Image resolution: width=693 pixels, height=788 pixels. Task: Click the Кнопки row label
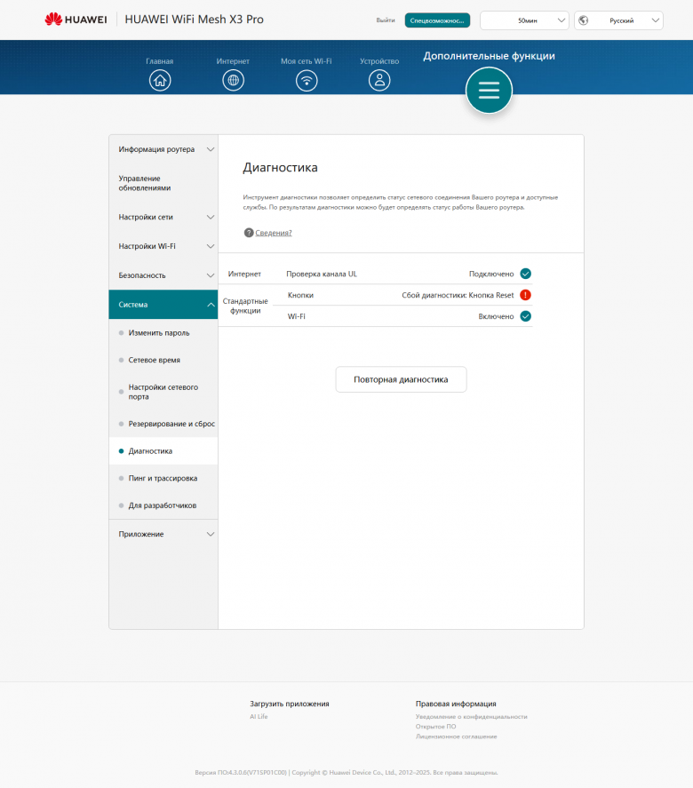(x=300, y=295)
